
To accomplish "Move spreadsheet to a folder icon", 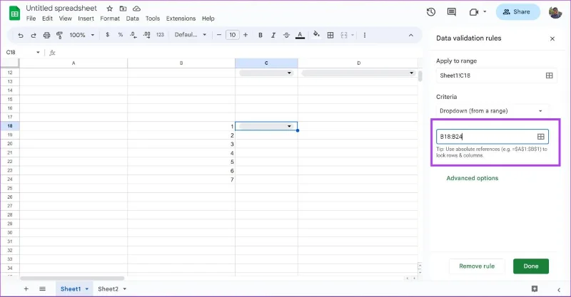I will (123, 9).
